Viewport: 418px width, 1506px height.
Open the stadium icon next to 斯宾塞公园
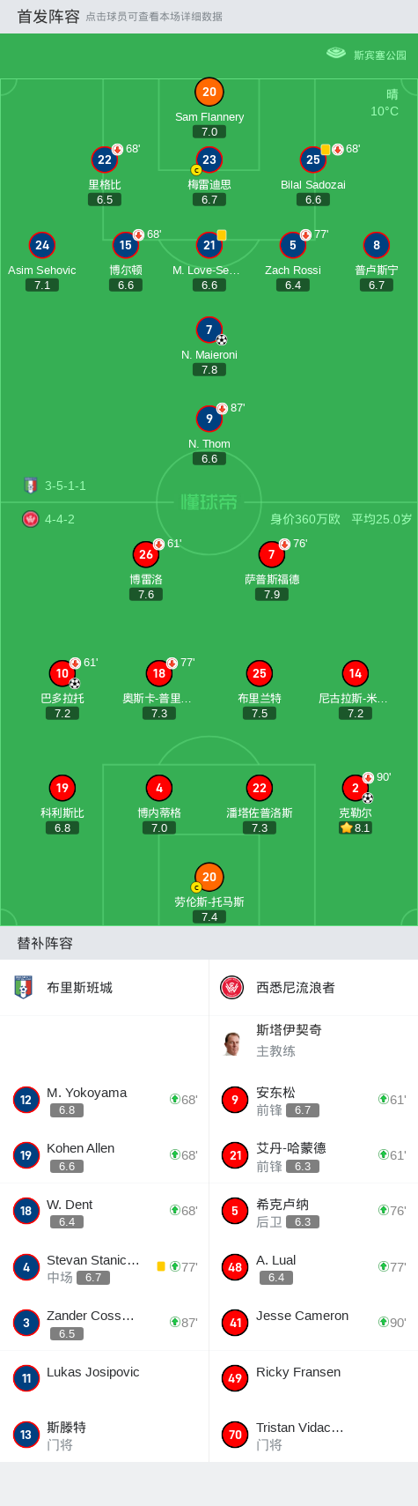tap(336, 53)
